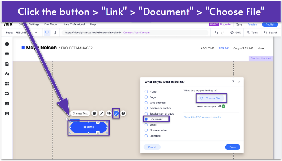Open the Design paintbrush icon

point(102,113)
